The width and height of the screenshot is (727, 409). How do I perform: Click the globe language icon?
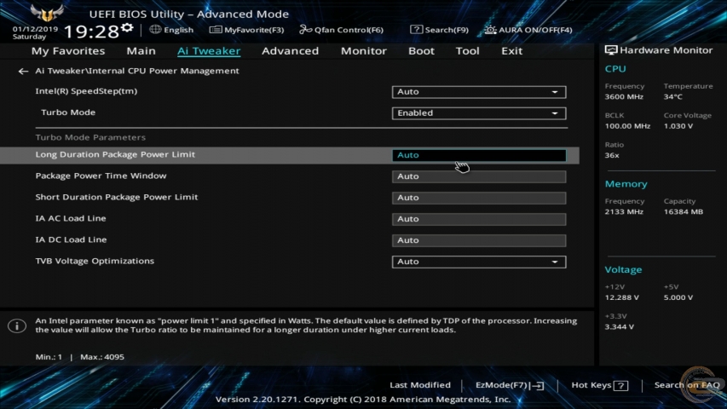tap(155, 29)
